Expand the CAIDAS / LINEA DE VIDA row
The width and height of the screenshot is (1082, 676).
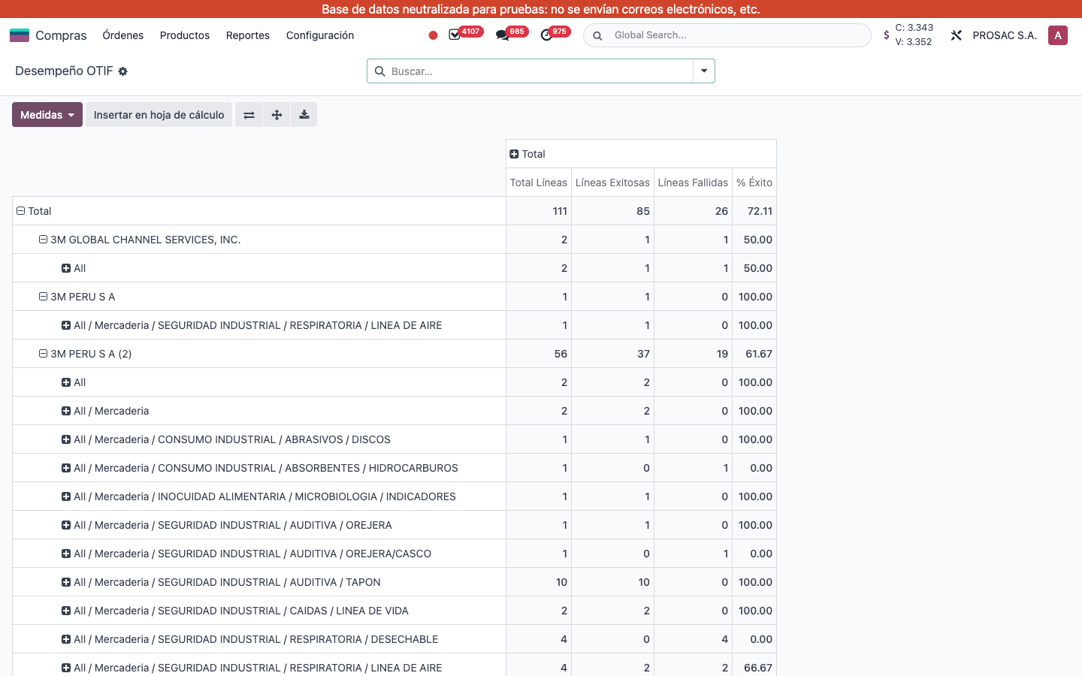tap(66, 611)
